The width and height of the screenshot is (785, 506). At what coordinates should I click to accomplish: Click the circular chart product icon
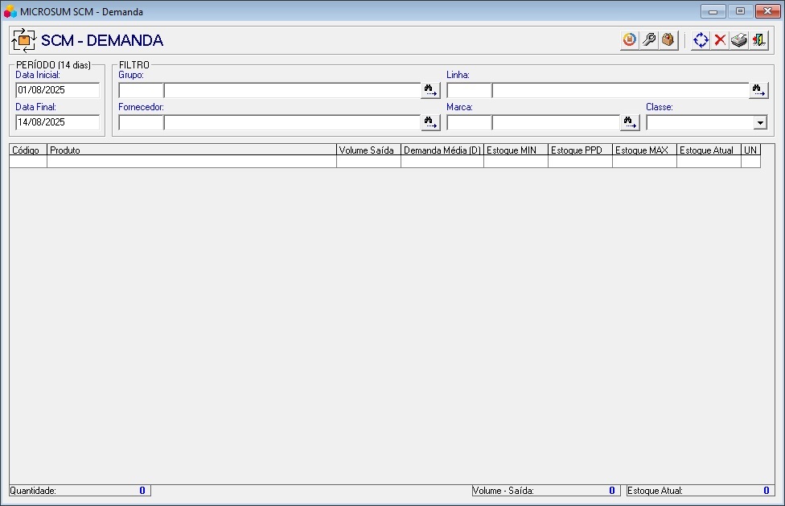click(629, 40)
